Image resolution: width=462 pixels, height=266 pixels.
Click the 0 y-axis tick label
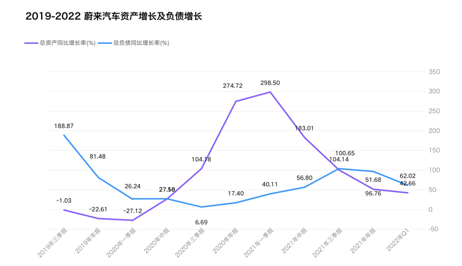(430, 210)
